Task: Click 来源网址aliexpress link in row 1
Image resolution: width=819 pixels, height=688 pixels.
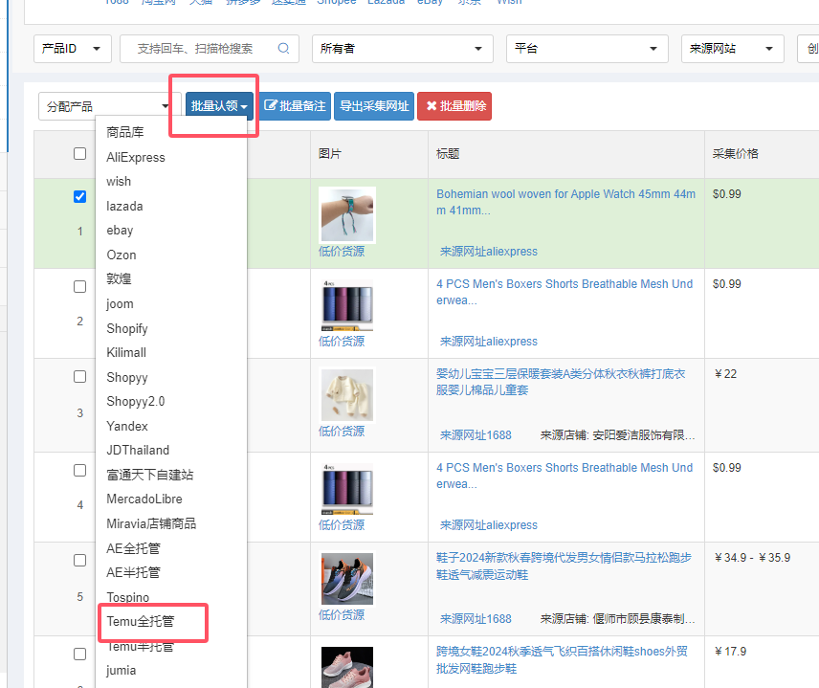Action: (489, 252)
